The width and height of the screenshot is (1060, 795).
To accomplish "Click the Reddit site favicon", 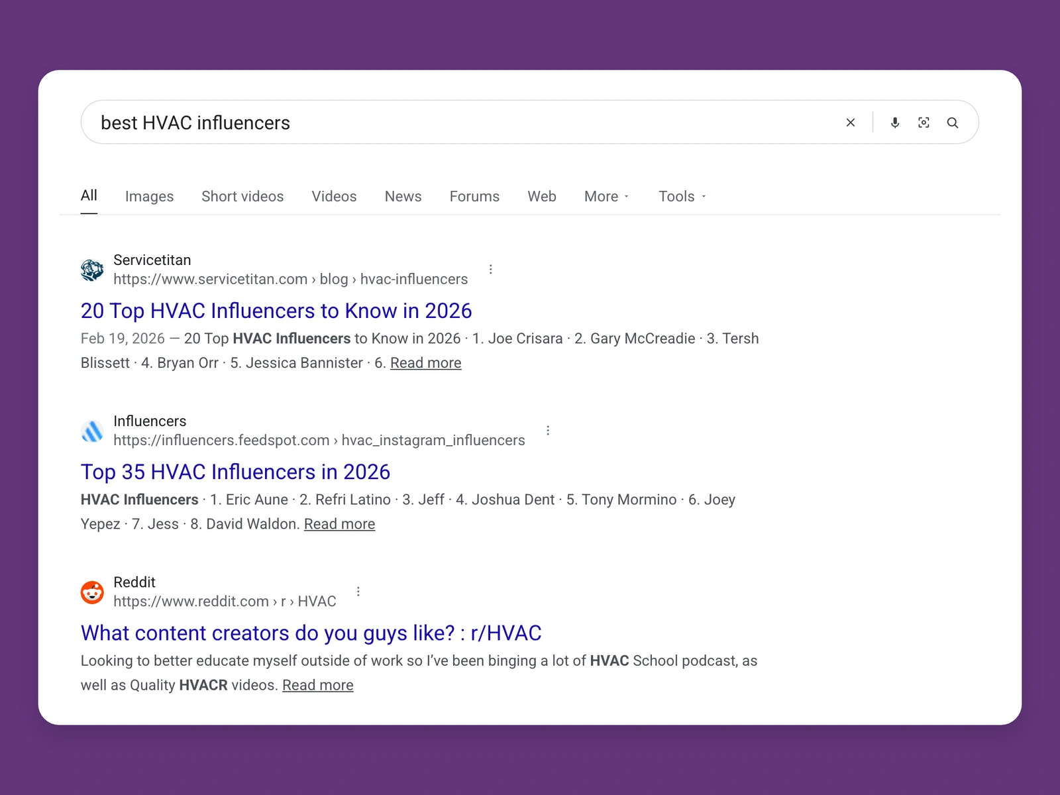I will (x=92, y=592).
